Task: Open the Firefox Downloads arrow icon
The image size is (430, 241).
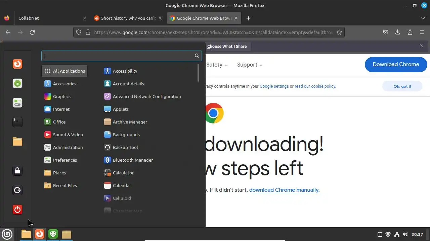Action: (x=398, y=32)
